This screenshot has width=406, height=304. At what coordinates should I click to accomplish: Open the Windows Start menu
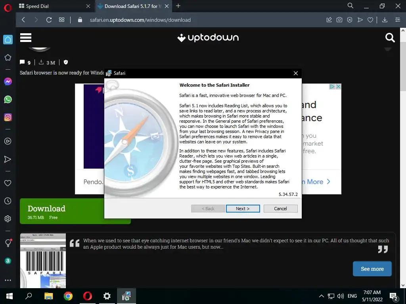(x=10, y=296)
